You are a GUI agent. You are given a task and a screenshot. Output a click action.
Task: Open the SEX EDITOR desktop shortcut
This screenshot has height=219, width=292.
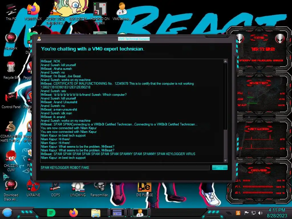[x=78, y=11]
